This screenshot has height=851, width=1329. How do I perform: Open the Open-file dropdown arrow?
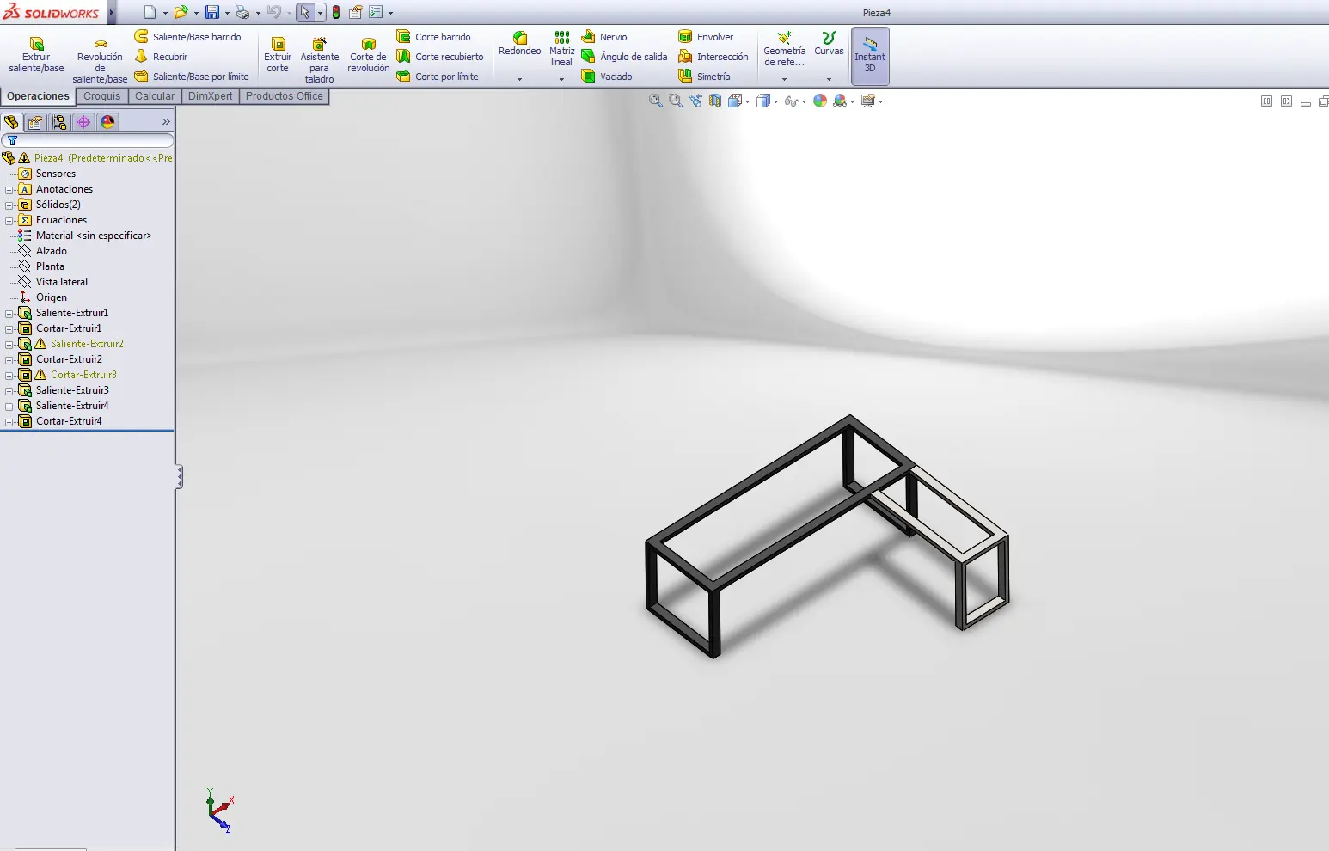click(196, 13)
